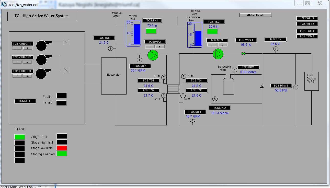Screen dimensions: 330x188
Task: Start CHILCP3 with its I button
Action: [x=17, y=76]
